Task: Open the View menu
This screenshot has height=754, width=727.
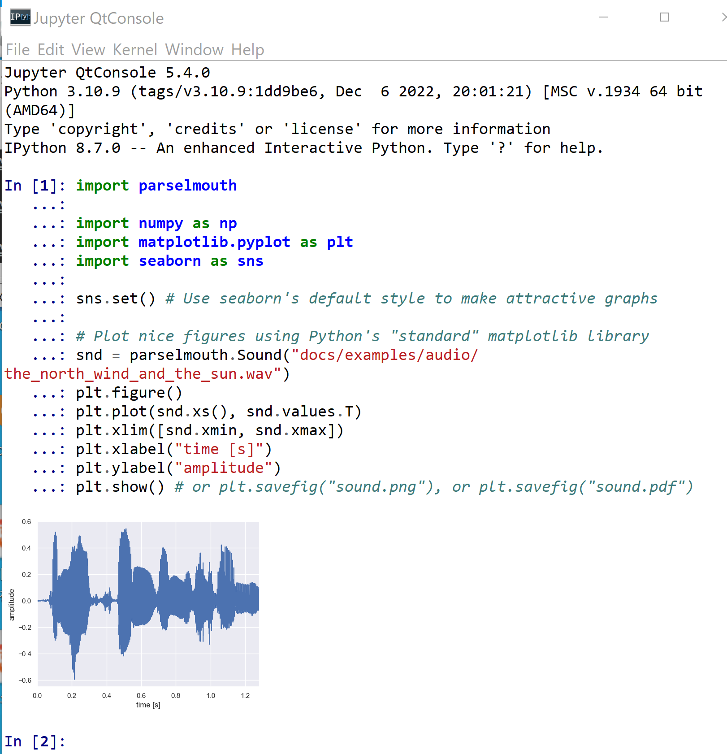Action: tap(88, 50)
